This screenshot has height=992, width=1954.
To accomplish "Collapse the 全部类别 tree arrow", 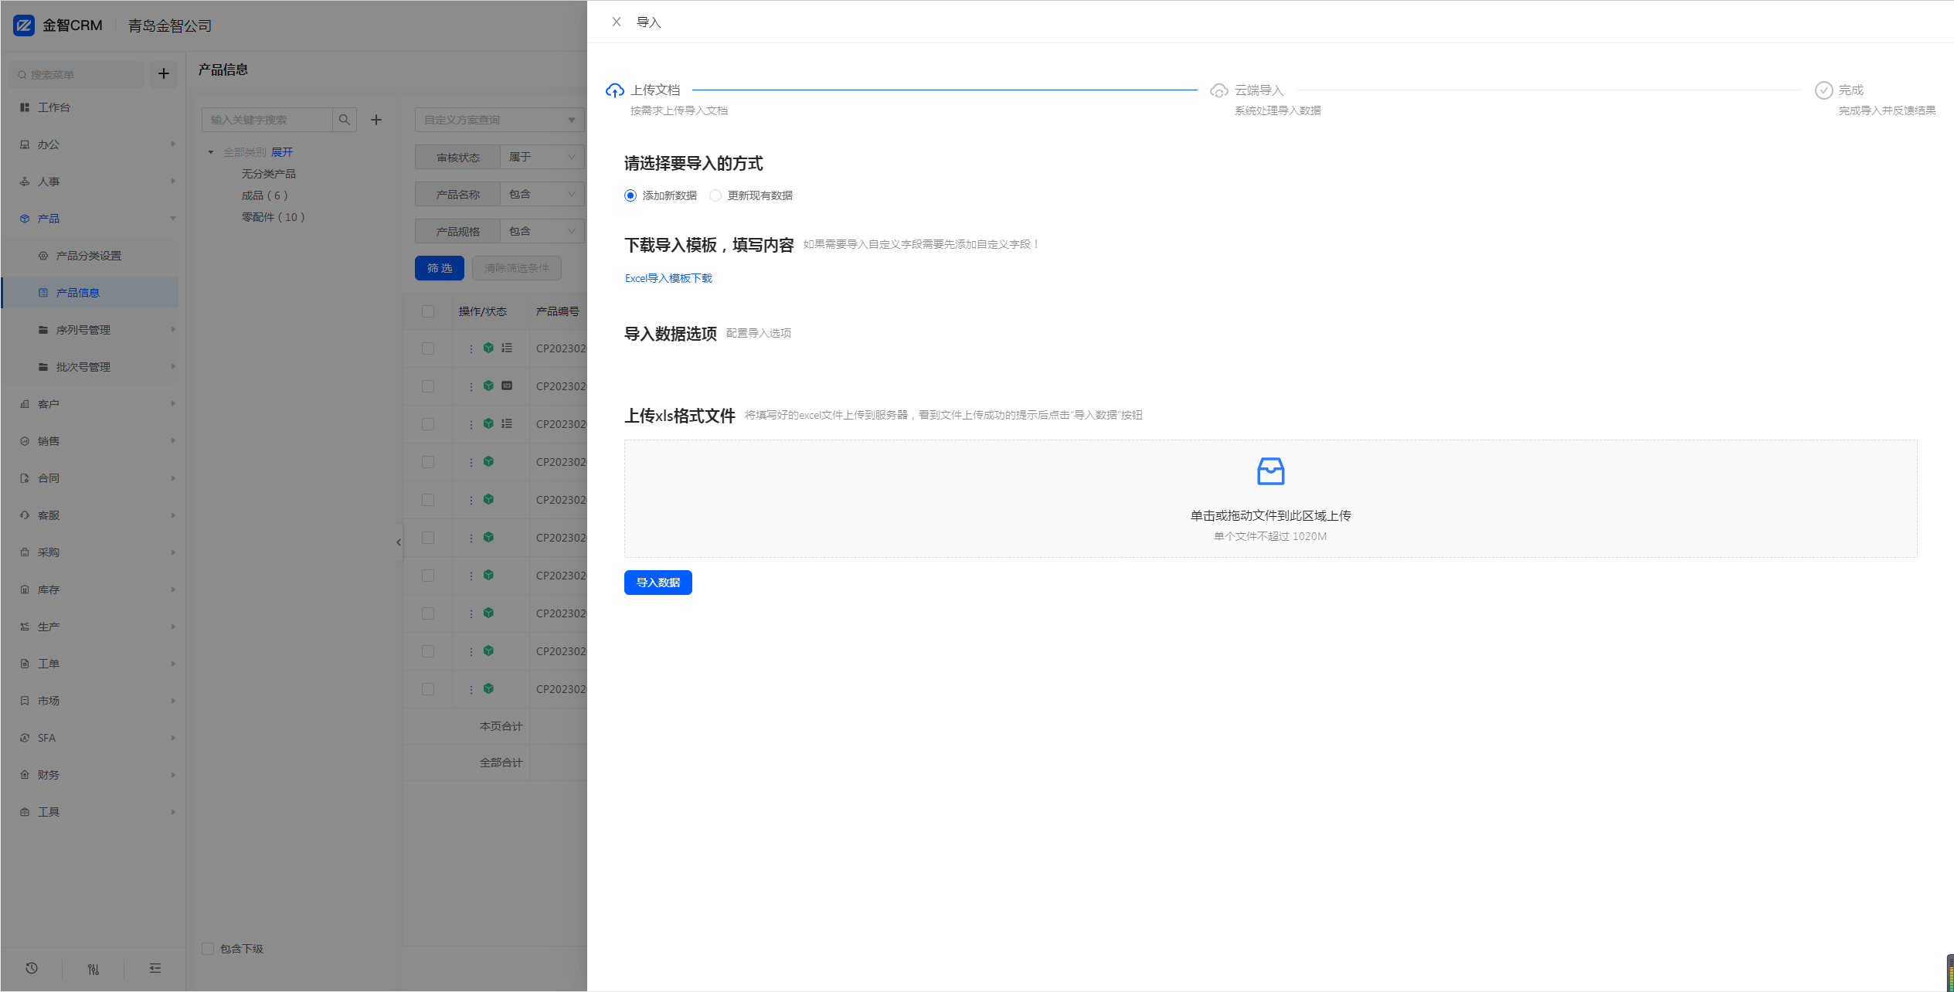I will [x=211, y=152].
